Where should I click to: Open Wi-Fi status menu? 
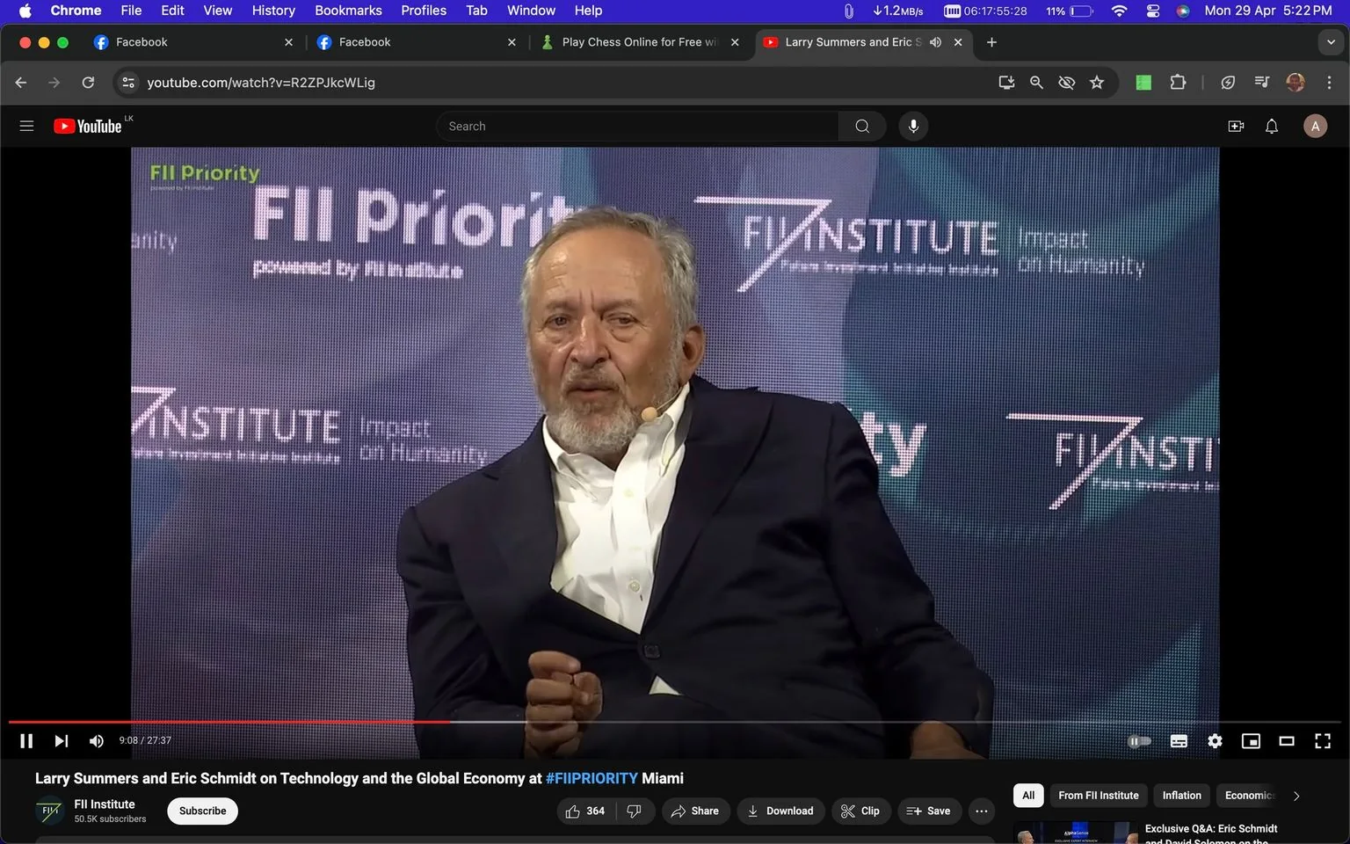(x=1119, y=11)
